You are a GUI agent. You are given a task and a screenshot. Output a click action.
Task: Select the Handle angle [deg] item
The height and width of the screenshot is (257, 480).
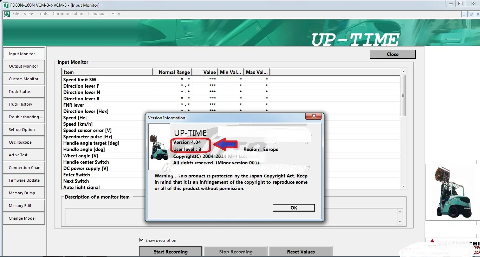84,149
